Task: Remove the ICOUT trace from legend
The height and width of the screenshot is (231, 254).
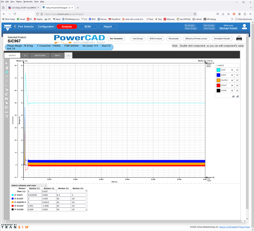Action: pyautogui.click(x=237, y=85)
